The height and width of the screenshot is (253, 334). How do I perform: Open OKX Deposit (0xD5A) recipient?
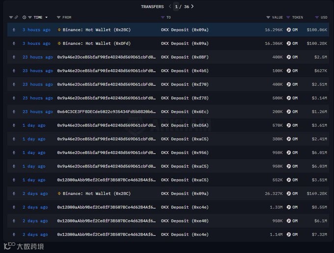[185, 125]
